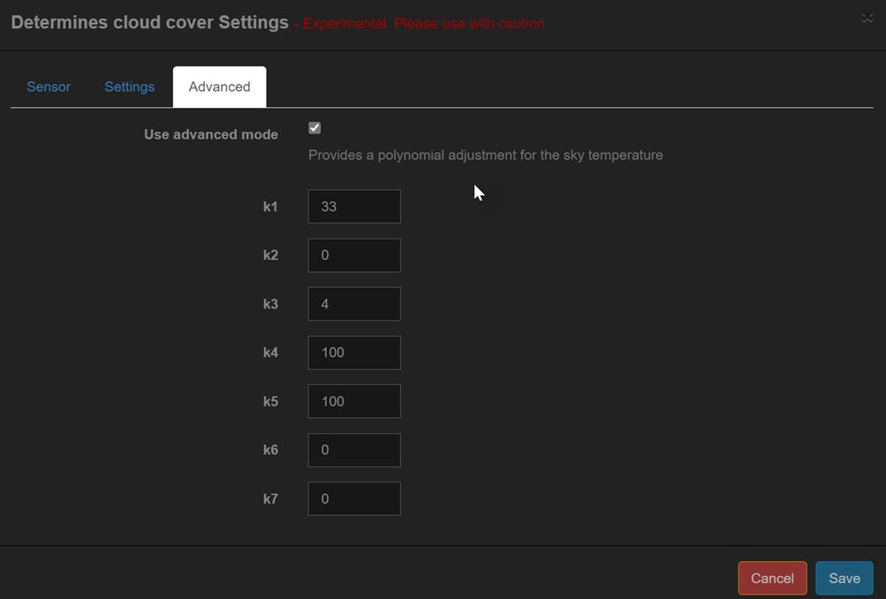886x599 pixels.
Task: Click the k1 value input field
Action: tap(353, 206)
